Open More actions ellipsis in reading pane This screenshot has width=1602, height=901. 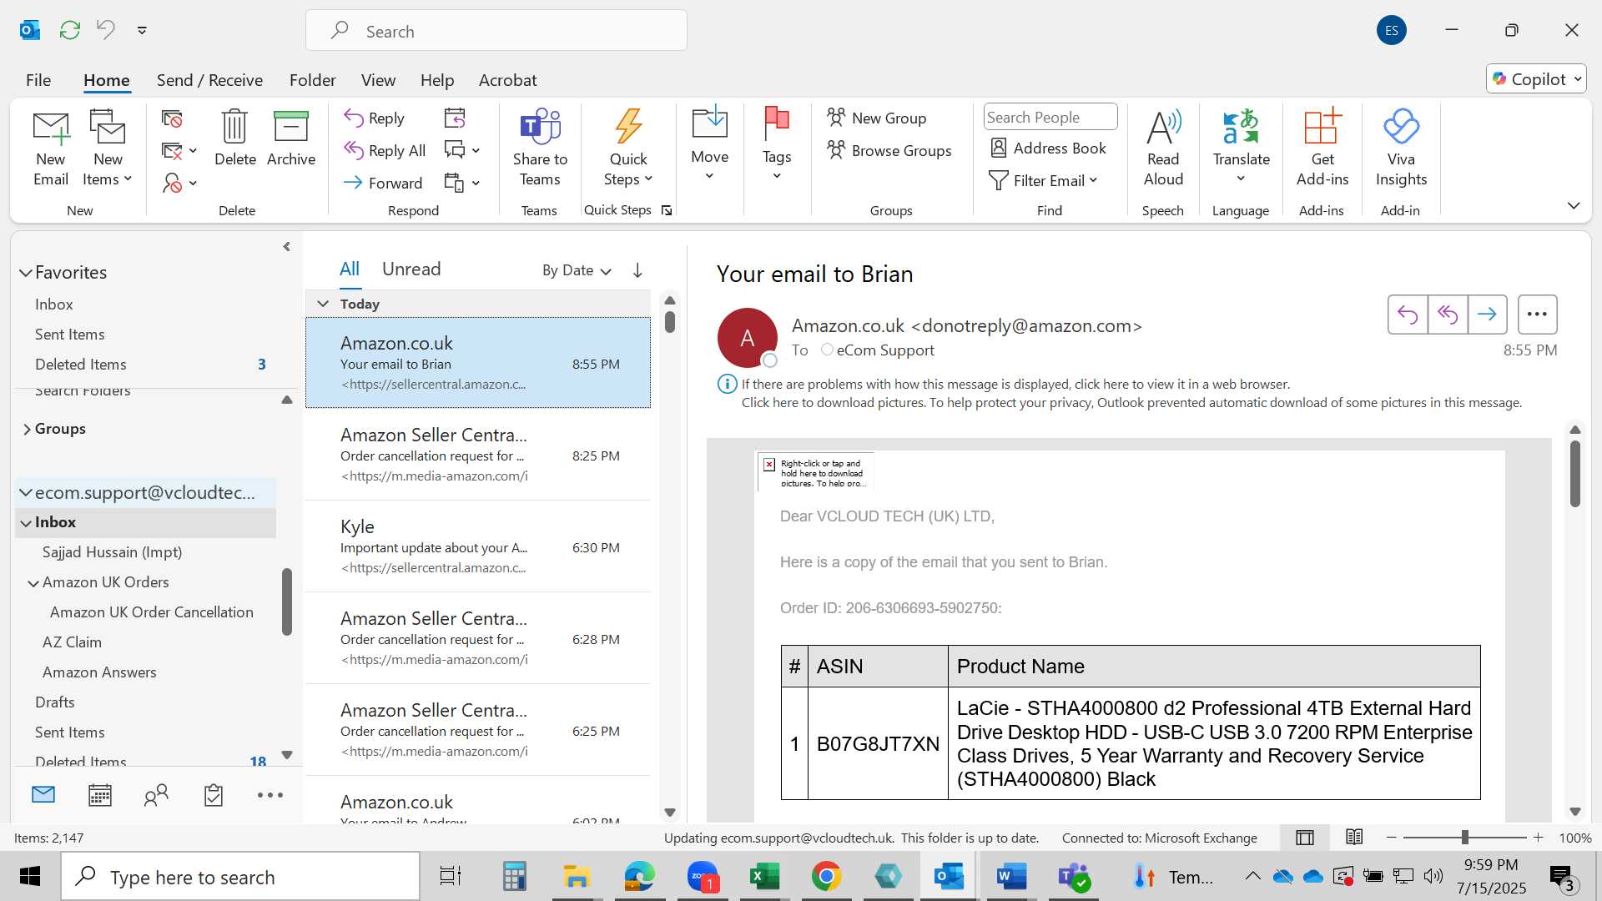pyautogui.click(x=1537, y=315)
